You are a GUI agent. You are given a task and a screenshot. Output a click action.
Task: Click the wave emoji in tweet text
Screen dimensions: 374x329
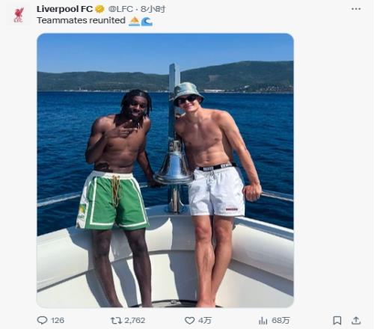(147, 22)
